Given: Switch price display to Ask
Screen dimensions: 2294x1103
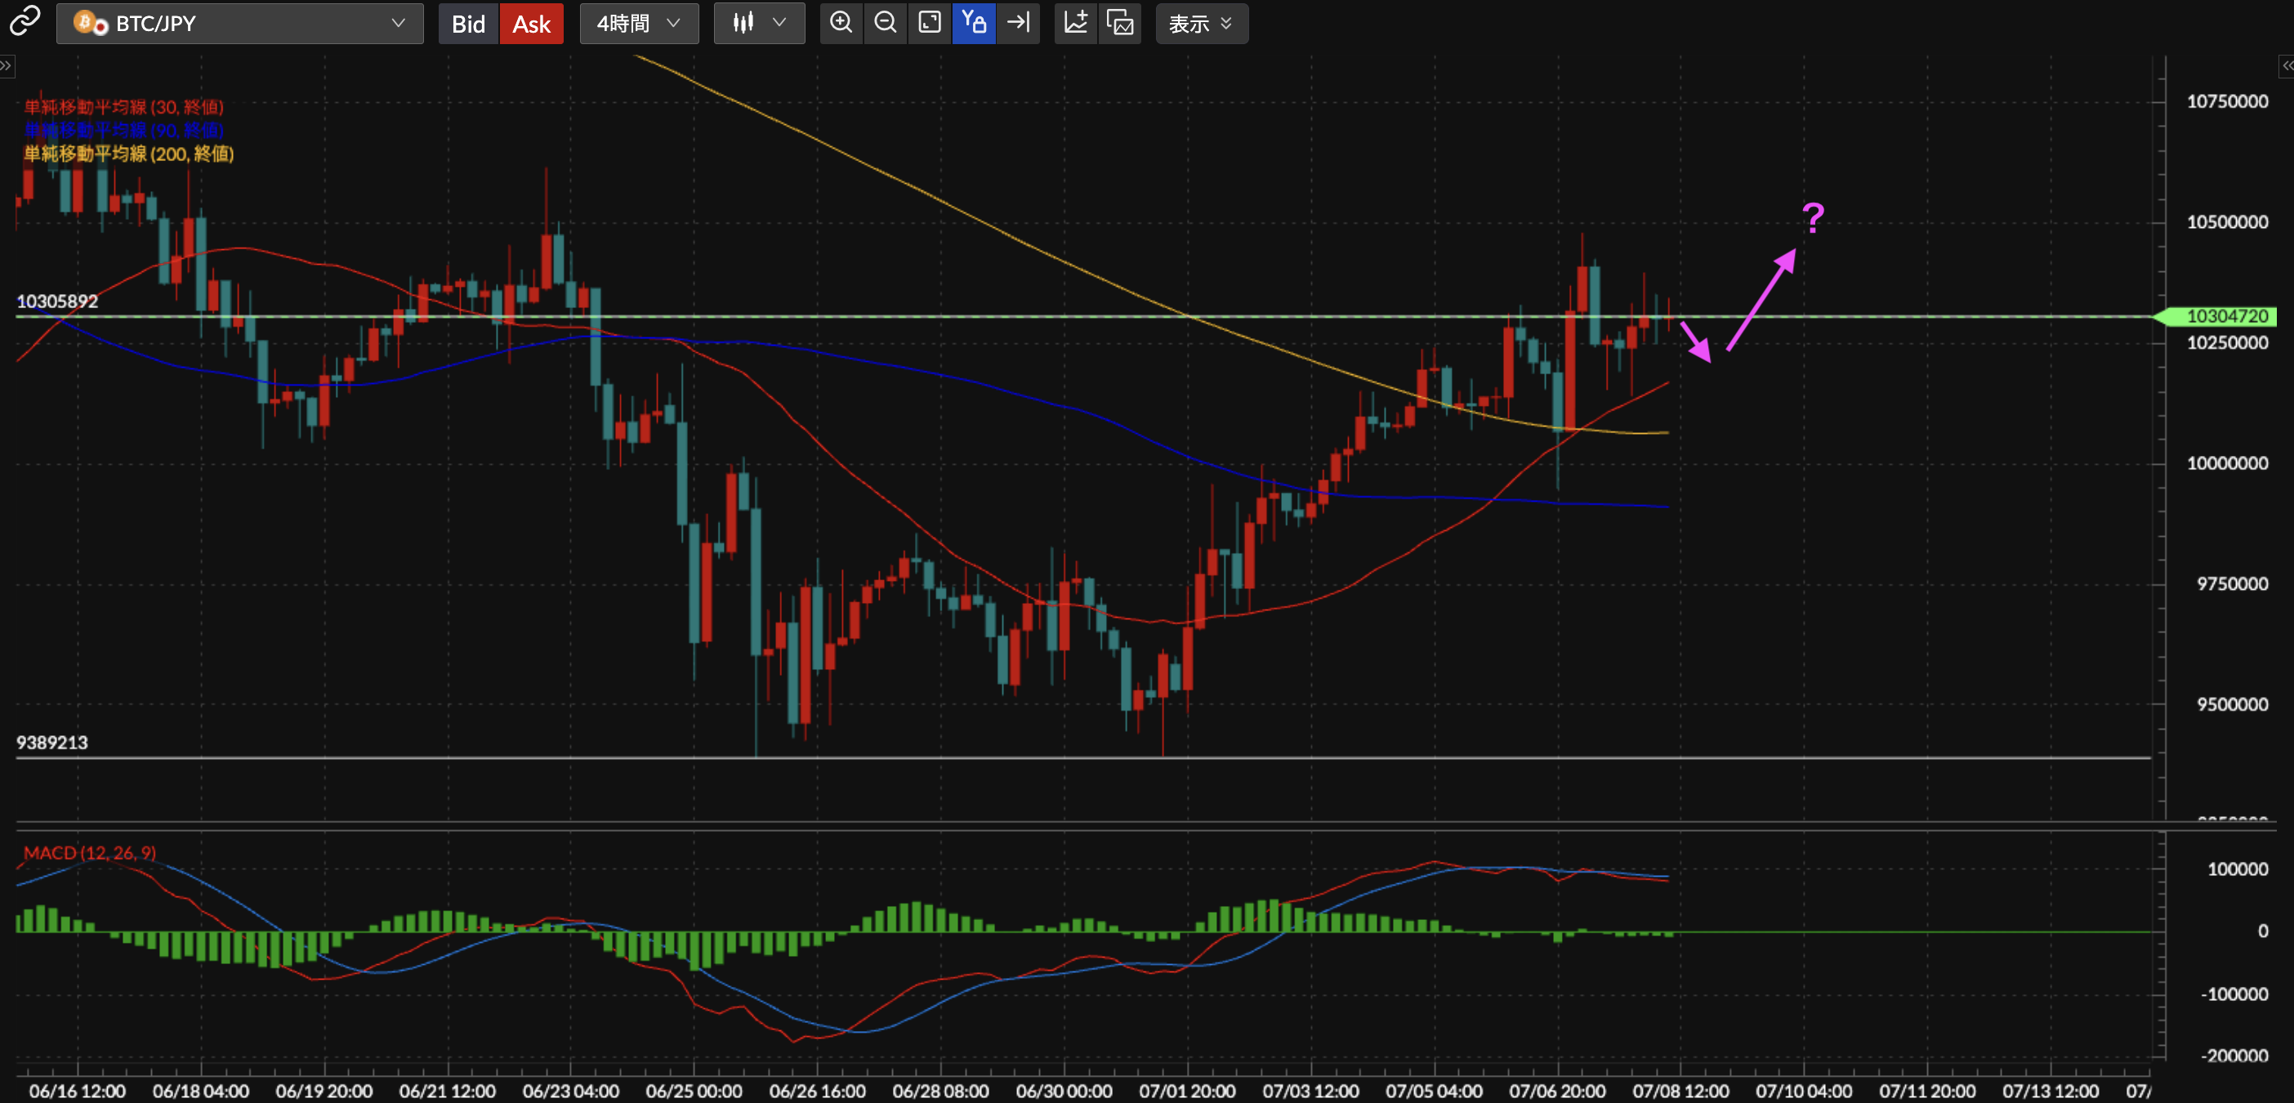Looking at the screenshot, I should click(x=532, y=24).
